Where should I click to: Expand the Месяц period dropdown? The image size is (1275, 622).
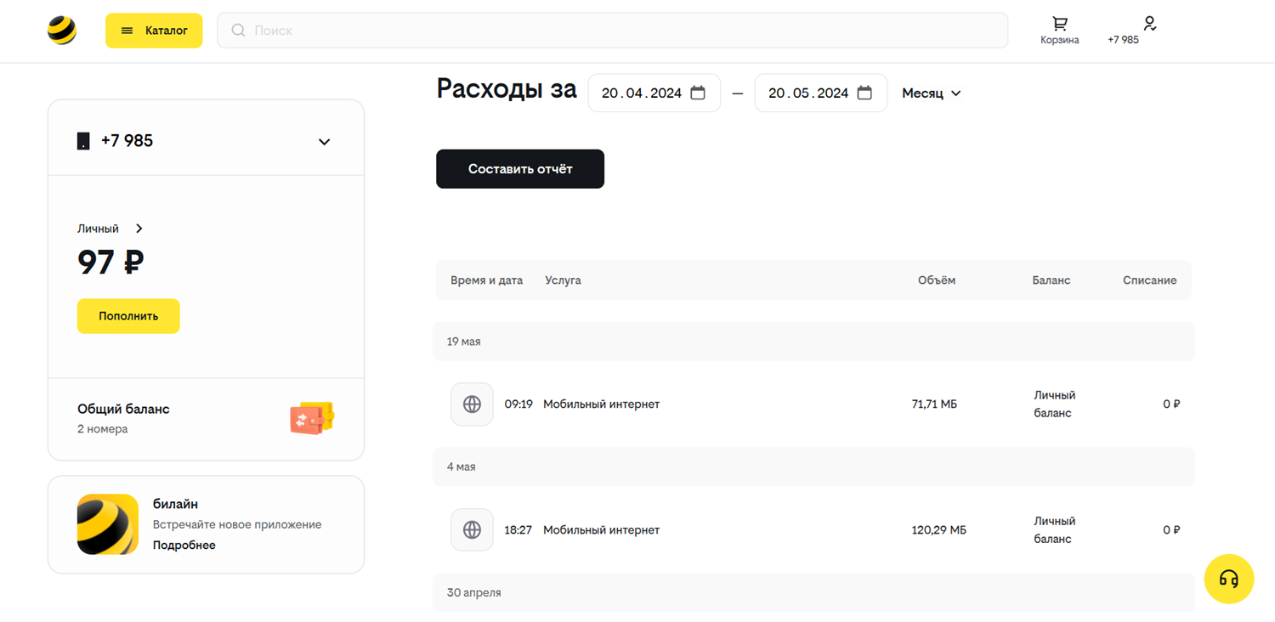coord(932,93)
